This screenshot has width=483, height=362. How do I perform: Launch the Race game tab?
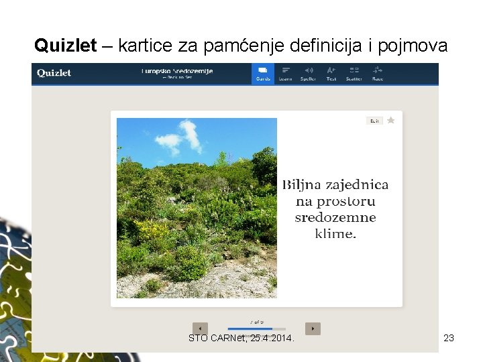377,74
